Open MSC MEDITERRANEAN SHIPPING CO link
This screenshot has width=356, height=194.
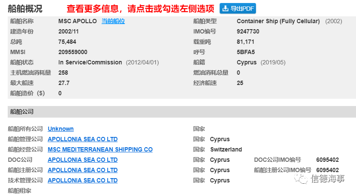pyautogui.click(x=100, y=149)
